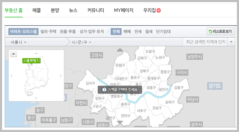The image size is (239, 132).
Task: Select 양천구 on the map
Action: [x=100, y=98]
